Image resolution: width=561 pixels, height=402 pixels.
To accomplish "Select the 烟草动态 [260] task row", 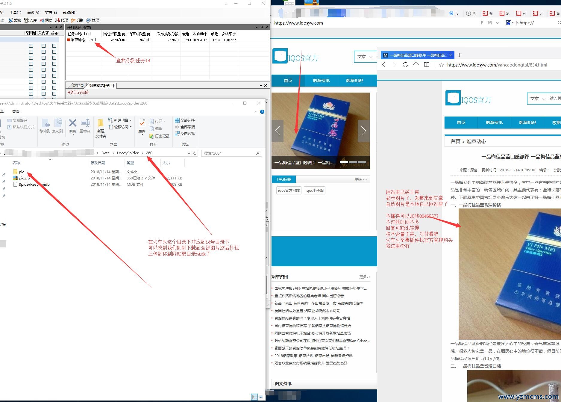I will click(82, 40).
